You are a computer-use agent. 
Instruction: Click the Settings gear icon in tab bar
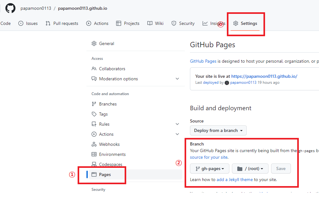tap(236, 23)
